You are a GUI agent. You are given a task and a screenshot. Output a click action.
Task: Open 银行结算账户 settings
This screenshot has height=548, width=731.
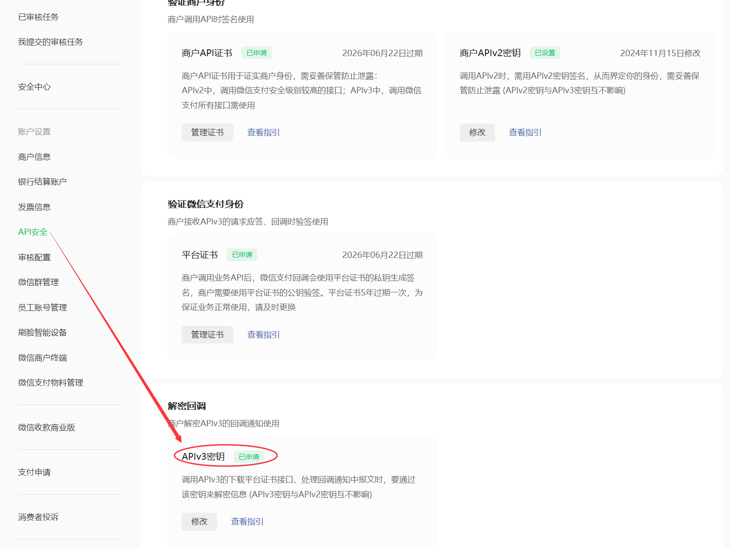(x=42, y=182)
